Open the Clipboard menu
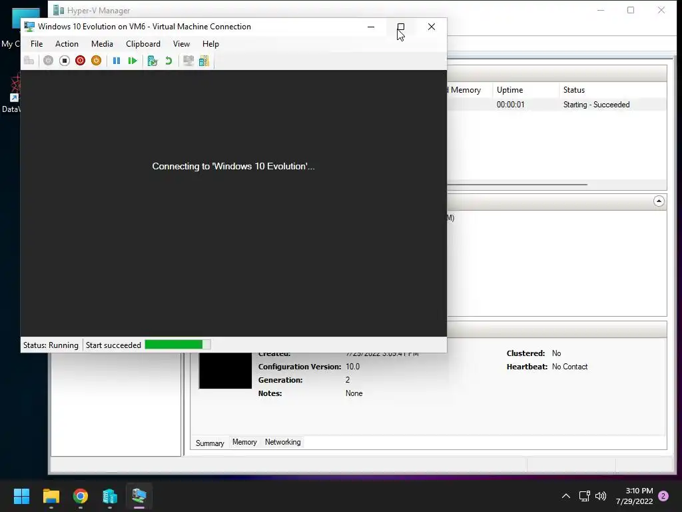 point(143,44)
